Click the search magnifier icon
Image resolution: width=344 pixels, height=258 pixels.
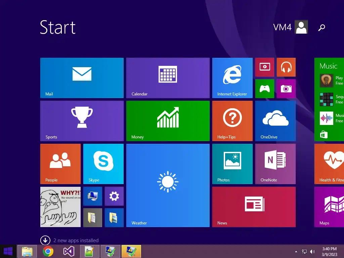321,28
